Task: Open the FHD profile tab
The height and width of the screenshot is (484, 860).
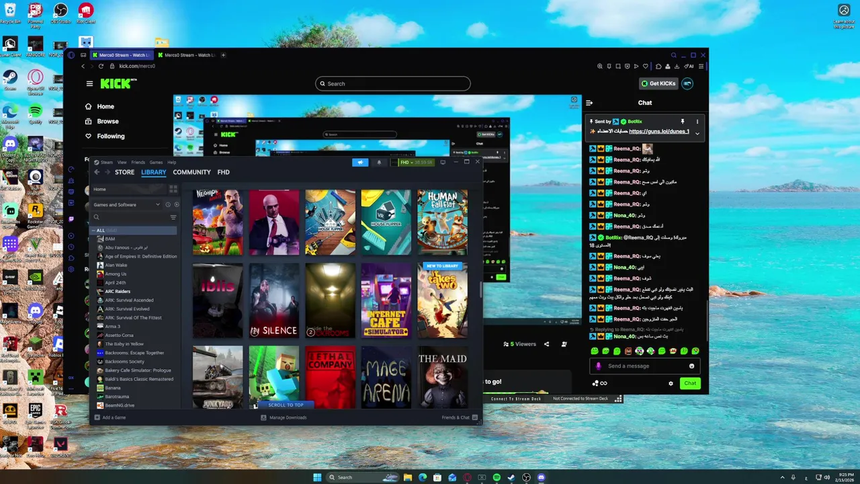Action: [x=224, y=172]
